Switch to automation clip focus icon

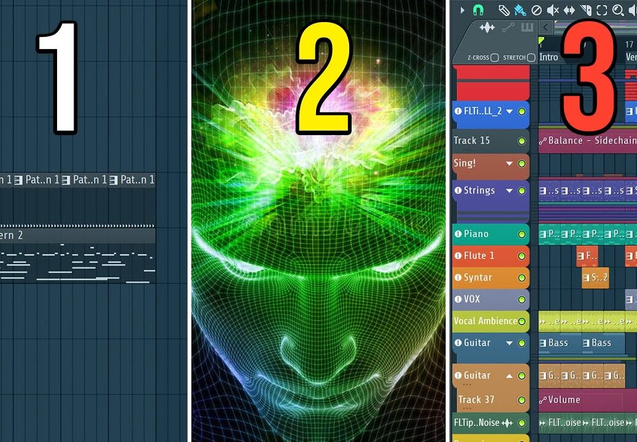pos(508,28)
